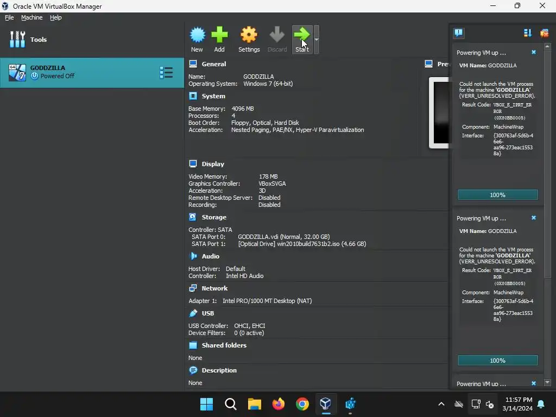Close the first Powering VM up notification

tap(534, 52)
